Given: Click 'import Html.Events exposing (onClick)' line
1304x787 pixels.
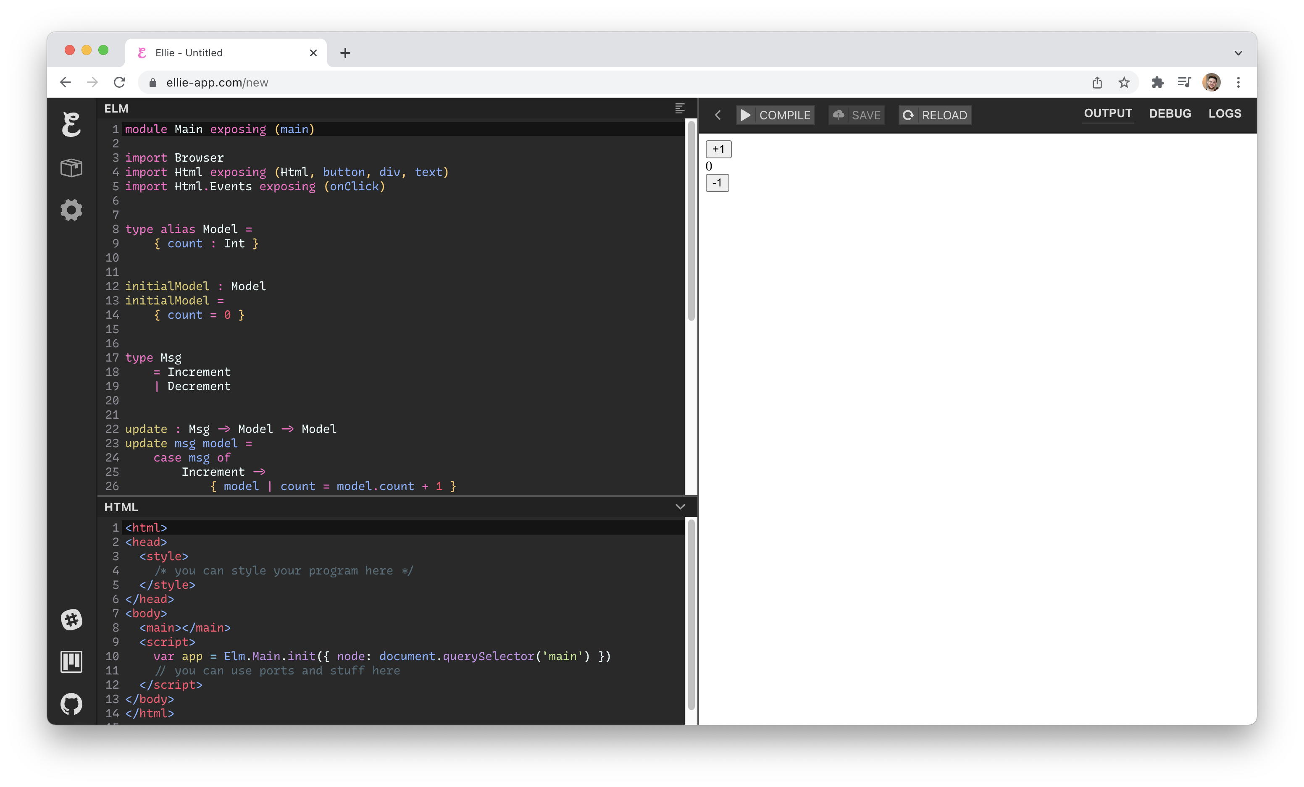Looking at the screenshot, I should [255, 186].
